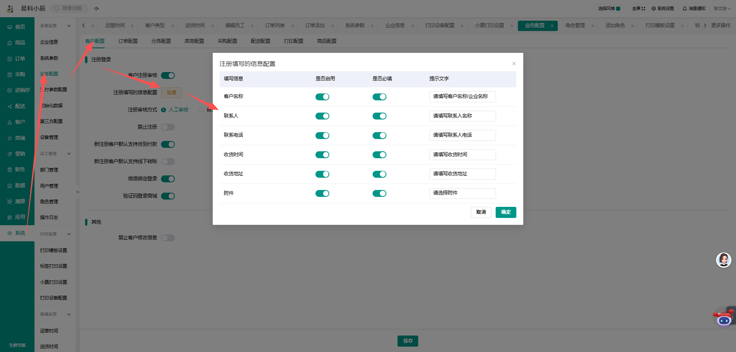Switch to the 分拣配置 tab
This screenshot has height=352, width=736.
click(161, 41)
